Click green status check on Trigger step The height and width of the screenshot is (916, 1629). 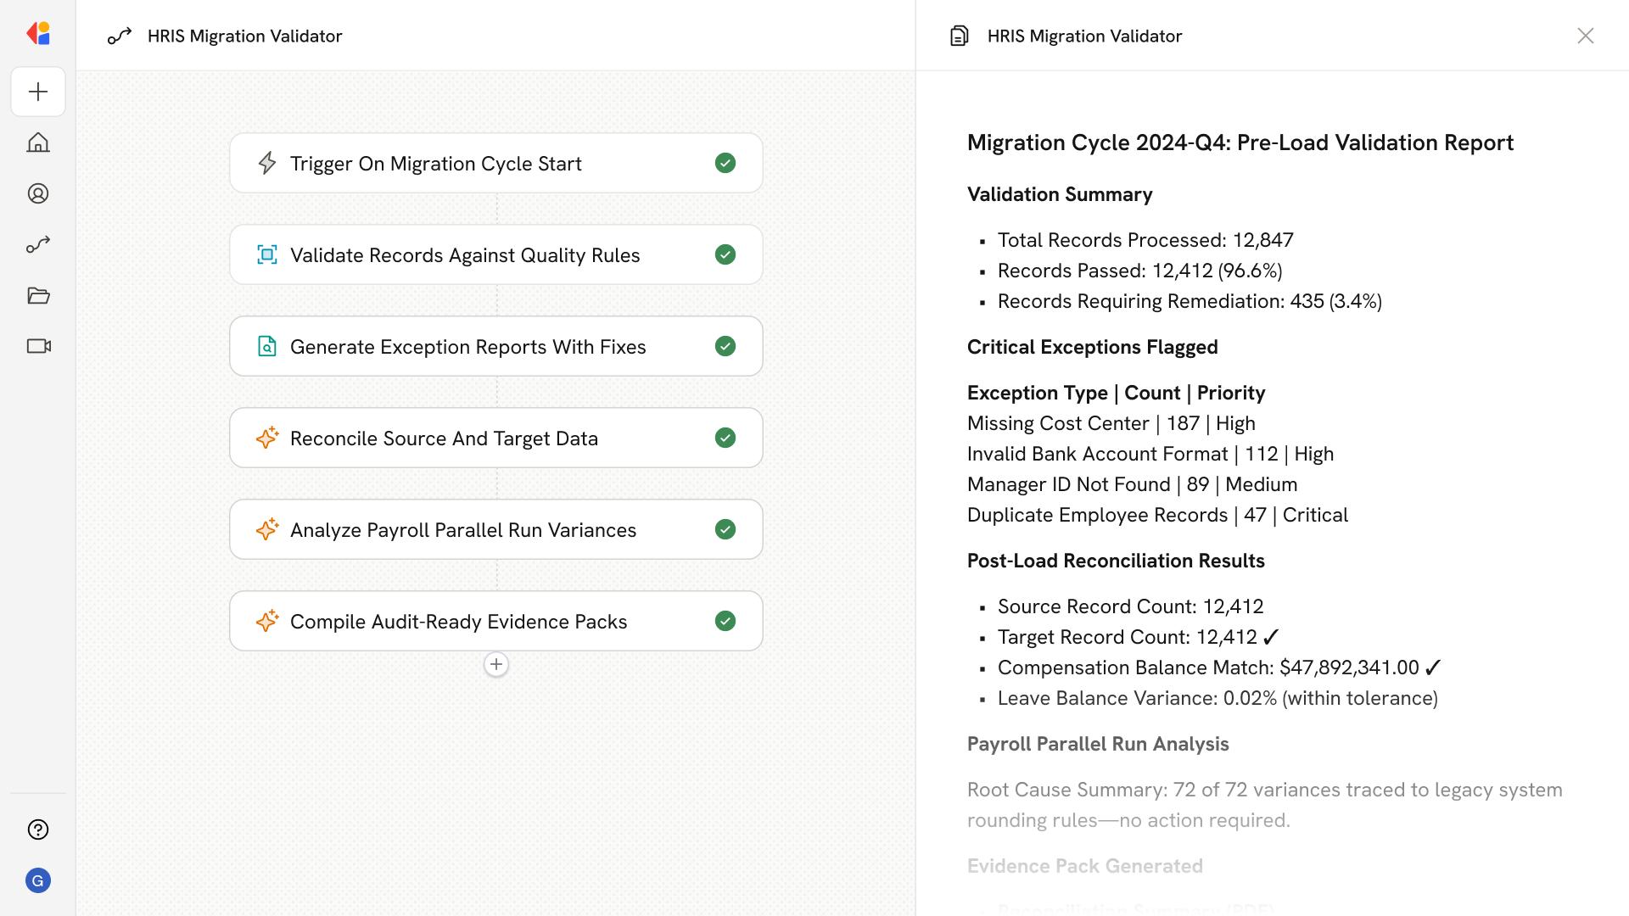coord(725,163)
